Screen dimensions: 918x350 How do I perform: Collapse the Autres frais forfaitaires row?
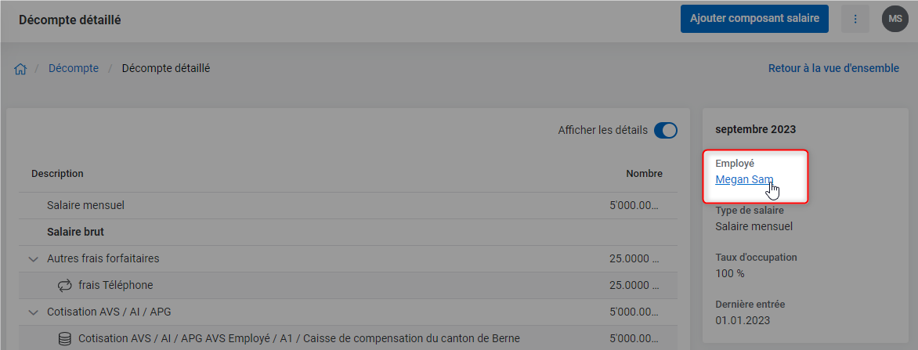pyautogui.click(x=34, y=258)
